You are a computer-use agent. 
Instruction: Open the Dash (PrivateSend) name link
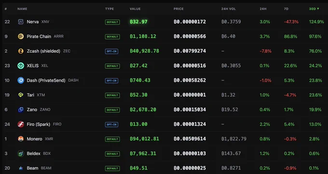pos(46,80)
